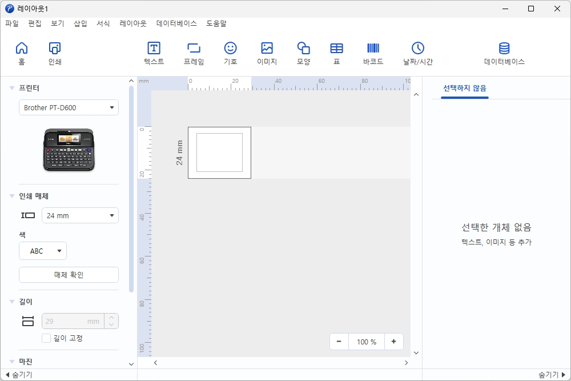Viewport: 571px width, 381px height.
Task: Click inside the label canvas area
Action: coord(220,153)
